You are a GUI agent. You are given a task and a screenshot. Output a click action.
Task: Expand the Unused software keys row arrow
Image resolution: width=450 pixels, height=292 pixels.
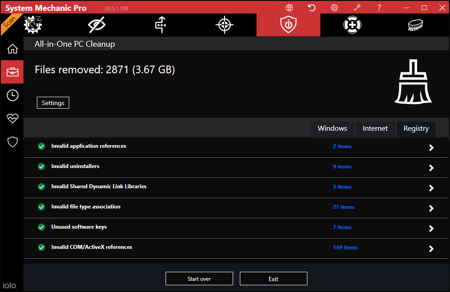[431, 228]
